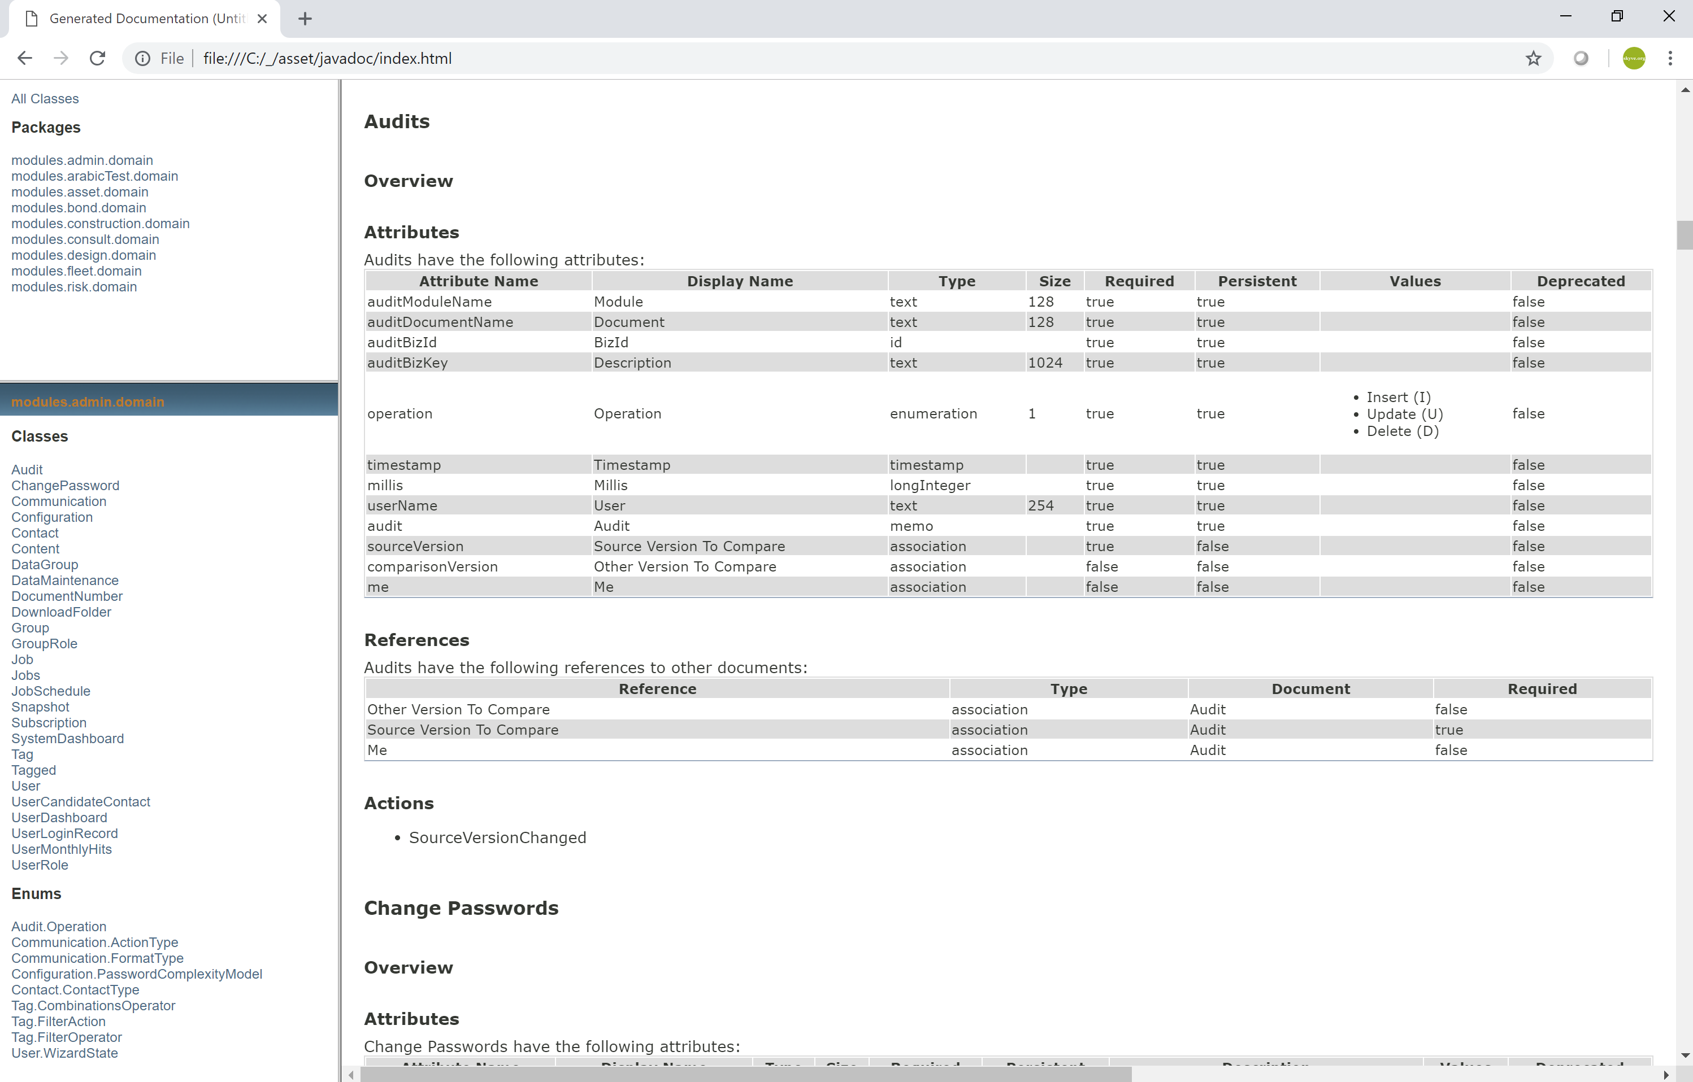Image resolution: width=1693 pixels, height=1082 pixels.
Task: Open the modules.consult.domain package
Action: coord(85,239)
